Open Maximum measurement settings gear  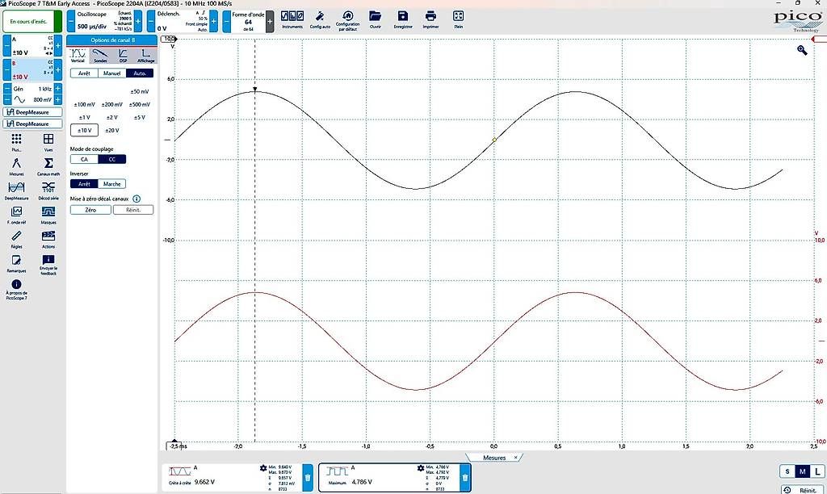coord(420,468)
